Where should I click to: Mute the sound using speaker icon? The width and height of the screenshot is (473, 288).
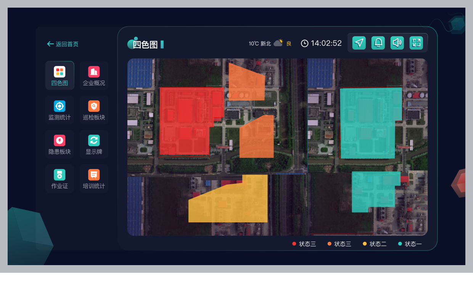[x=397, y=43]
